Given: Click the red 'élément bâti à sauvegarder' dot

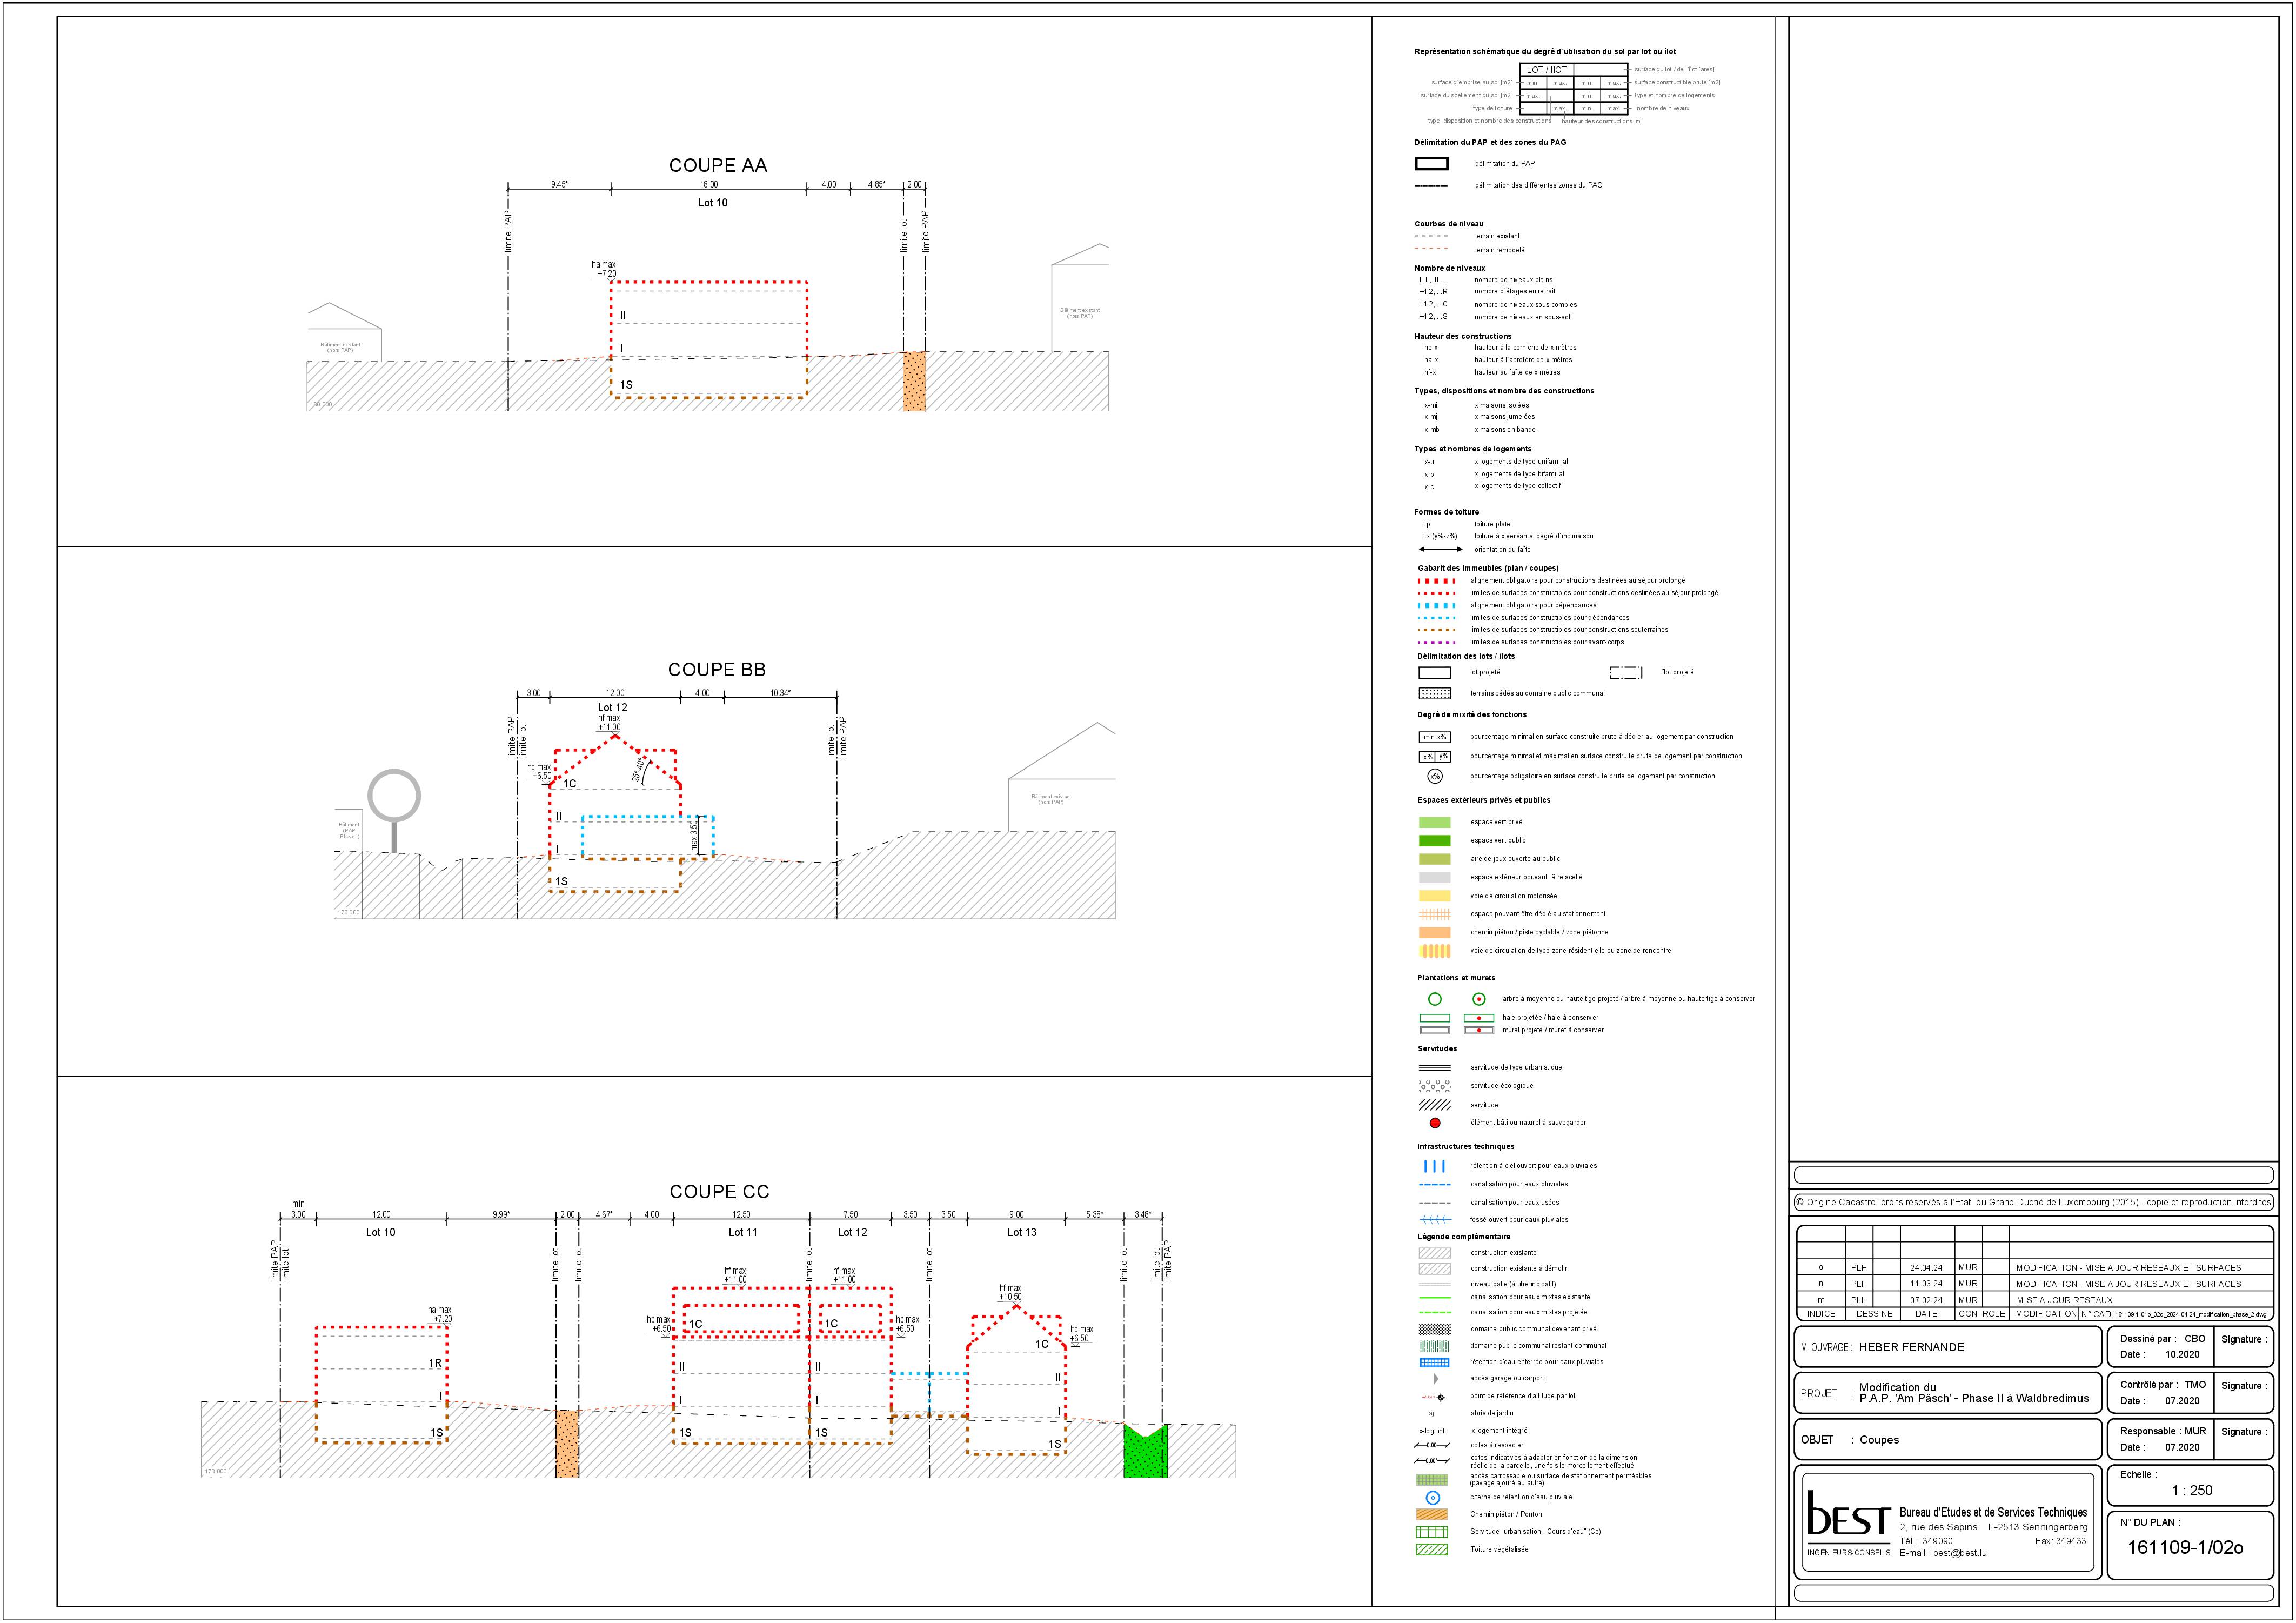Looking at the screenshot, I should 1434,1123.
